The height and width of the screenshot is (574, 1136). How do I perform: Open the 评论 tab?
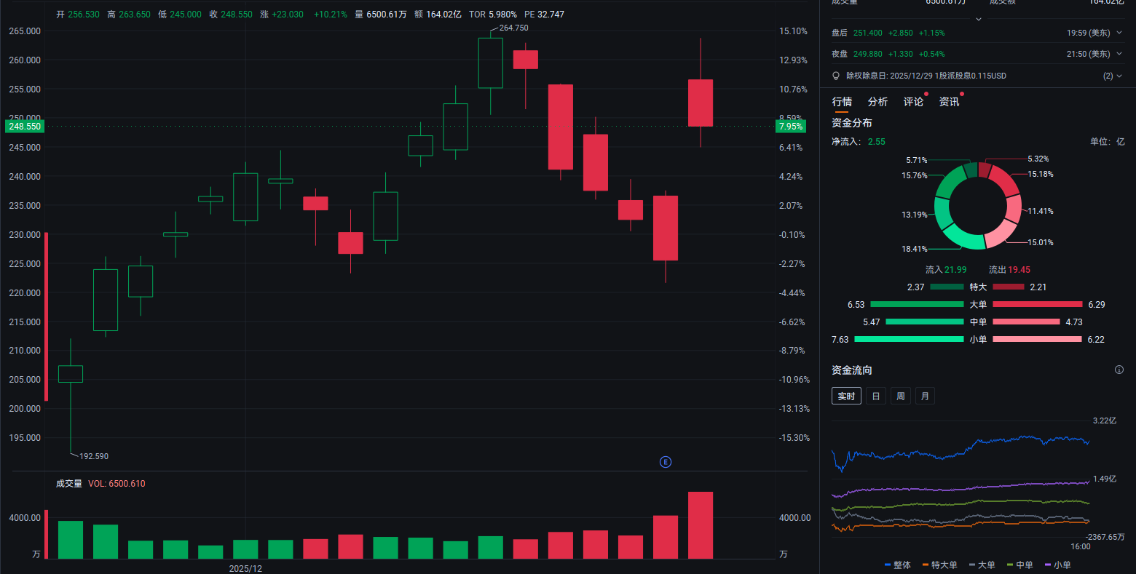[x=913, y=102]
